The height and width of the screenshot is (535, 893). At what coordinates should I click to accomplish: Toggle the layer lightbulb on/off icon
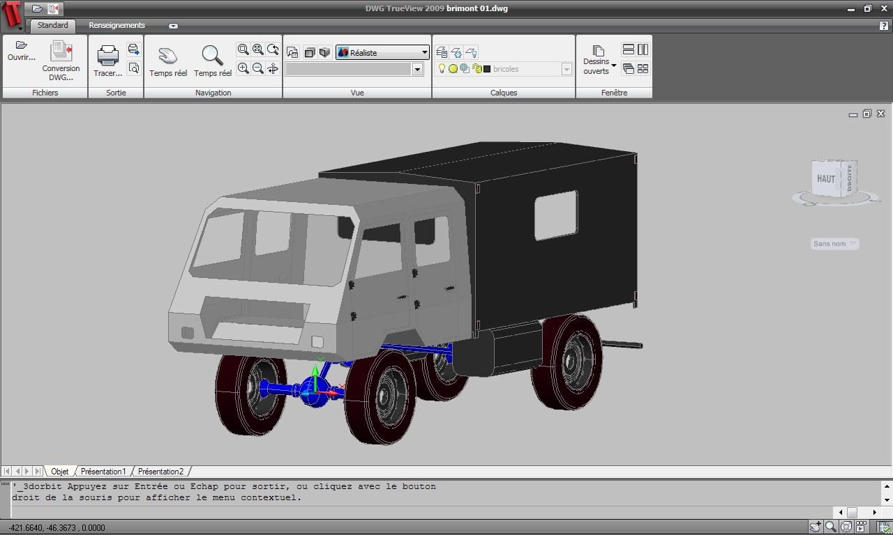(442, 69)
